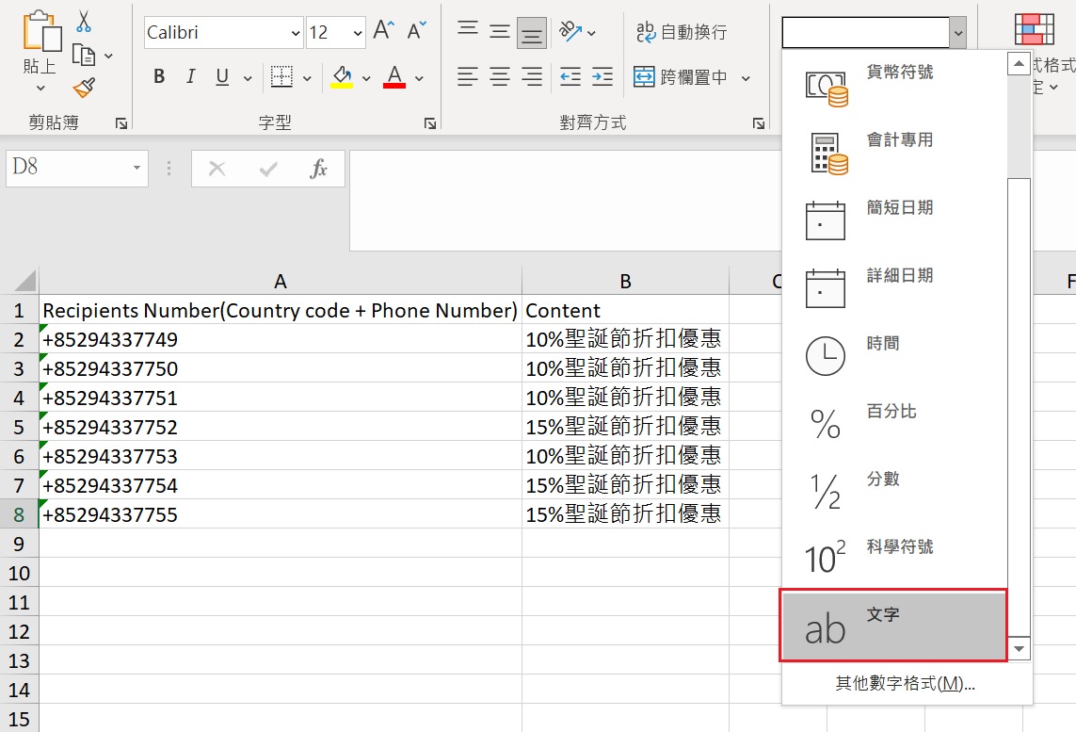Click the Name Box showing D8
1076x732 pixels.
69,168
